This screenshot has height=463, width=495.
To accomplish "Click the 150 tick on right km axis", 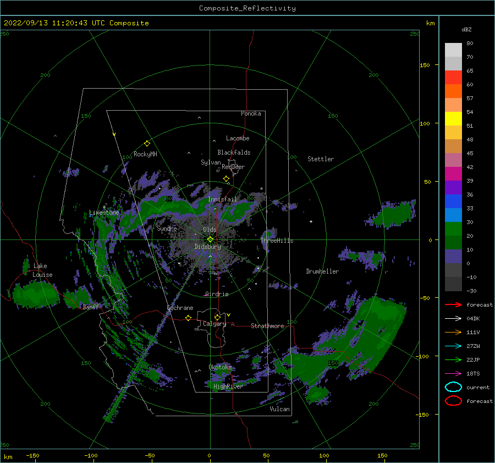I will pos(425,65).
